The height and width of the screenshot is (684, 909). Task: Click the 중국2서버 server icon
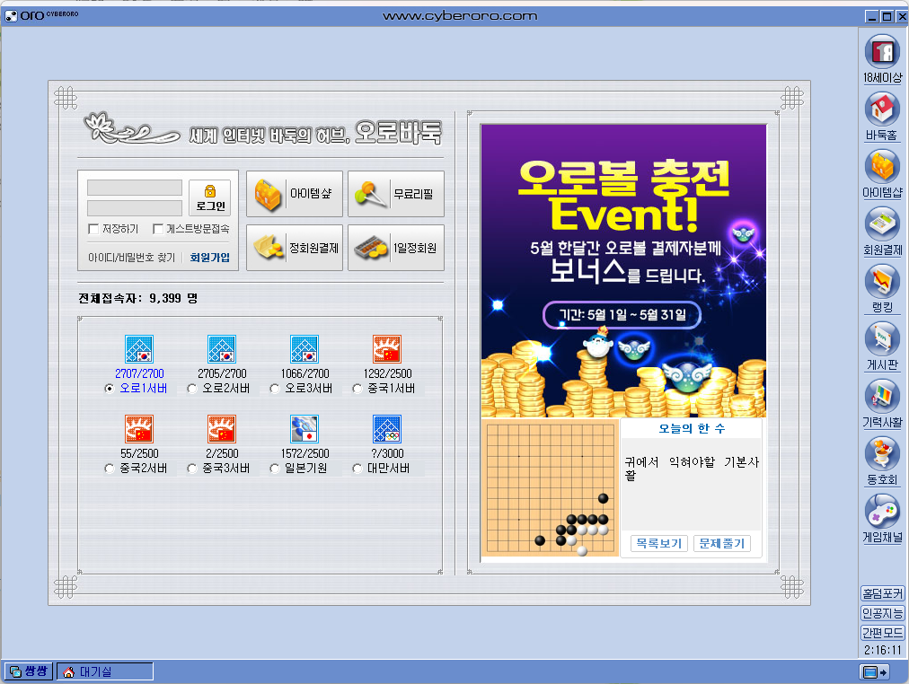(139, 429)
